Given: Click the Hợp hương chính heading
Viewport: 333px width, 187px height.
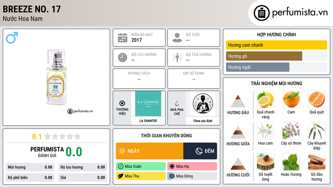Looking at the screenshot, I should 276,34.
